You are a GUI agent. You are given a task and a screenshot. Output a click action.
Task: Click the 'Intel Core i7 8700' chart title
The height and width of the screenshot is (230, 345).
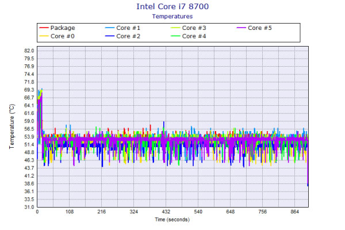tap(172, 6)
